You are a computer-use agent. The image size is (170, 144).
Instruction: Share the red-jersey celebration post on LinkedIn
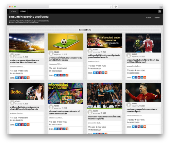(x=142, y=127)
